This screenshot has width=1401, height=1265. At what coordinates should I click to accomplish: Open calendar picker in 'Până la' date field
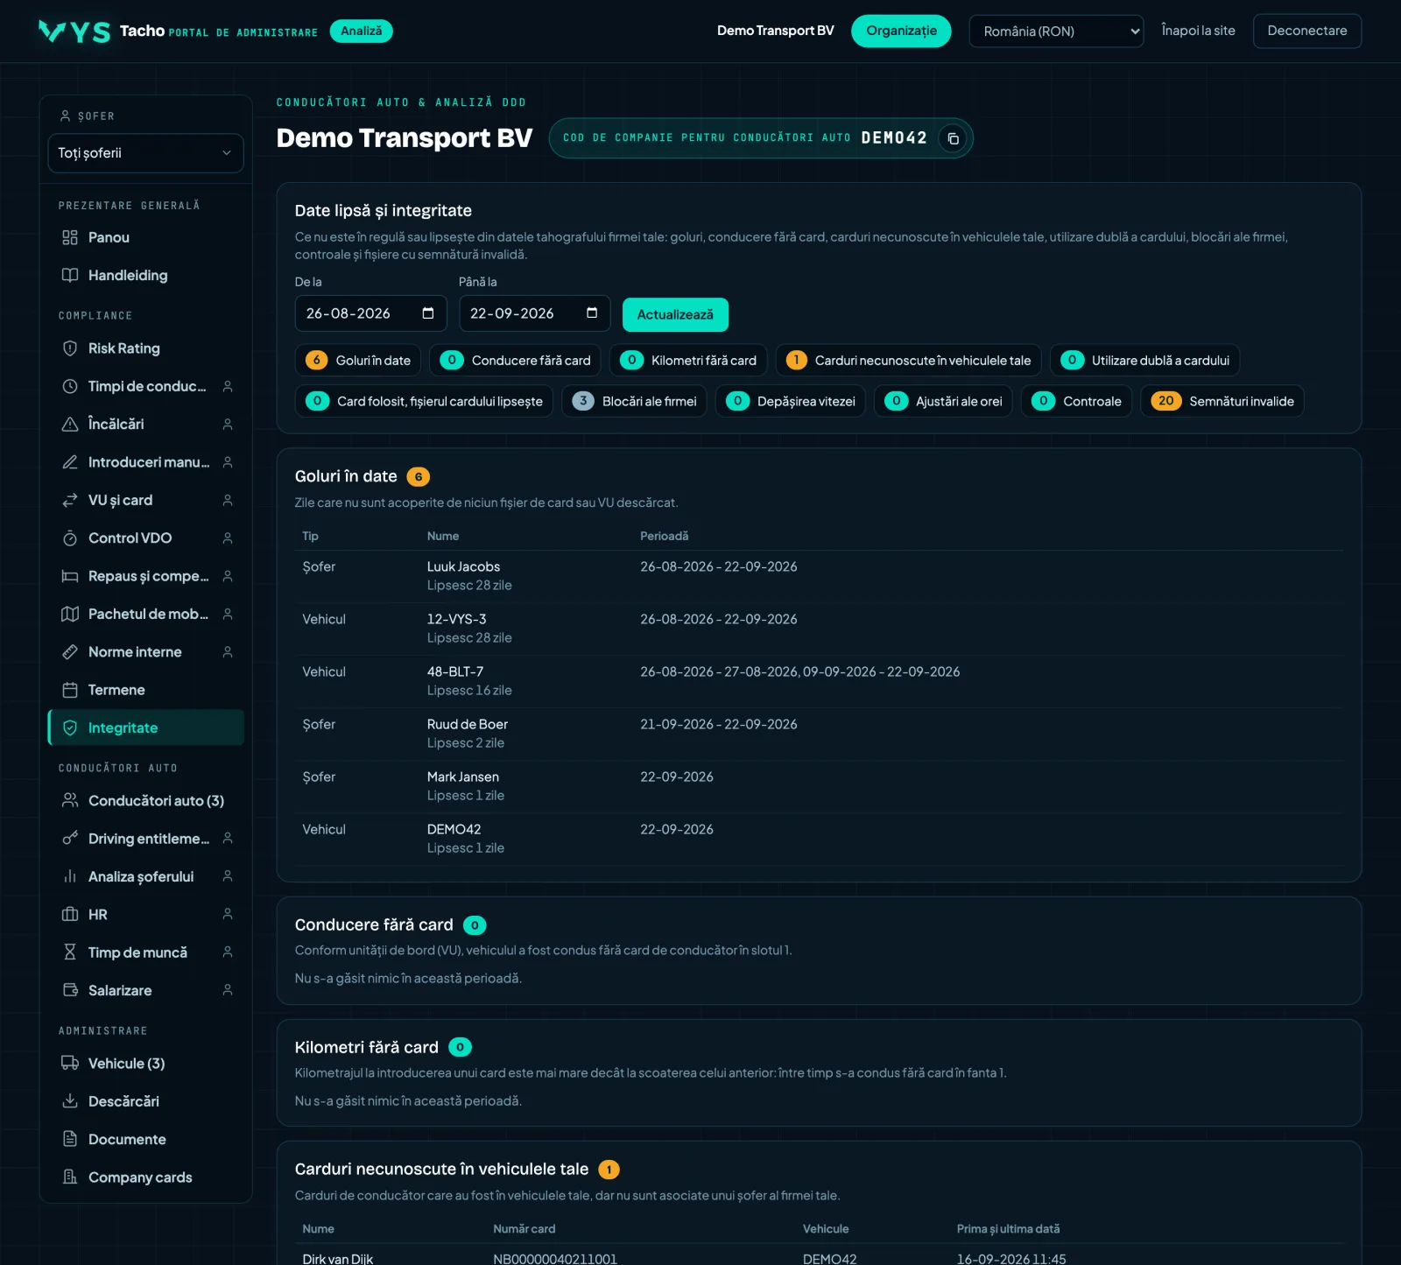(592, 313)
